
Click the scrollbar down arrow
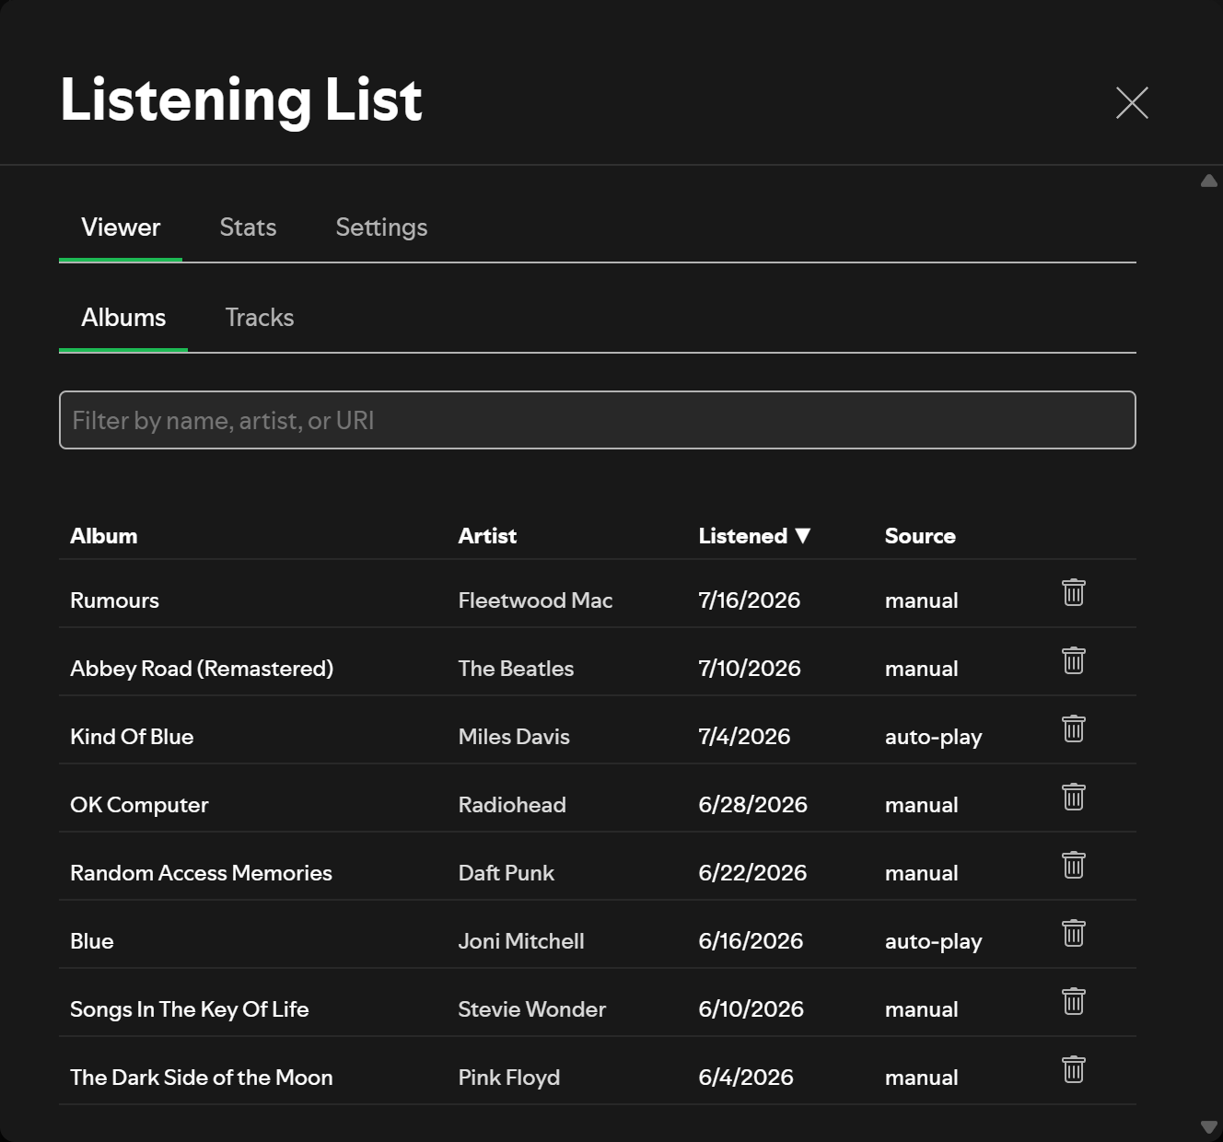click(1209, 1126)
